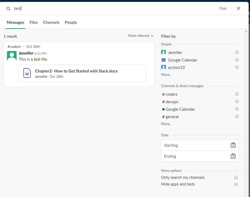Click the # coderz channel filter label

click(170, 94)
